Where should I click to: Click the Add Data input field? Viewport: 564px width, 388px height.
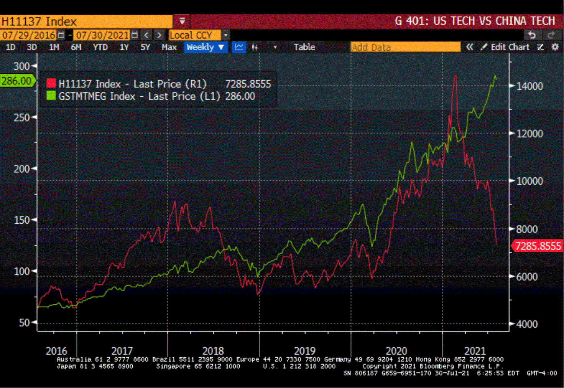pyautogui.click(x=405, y=47)
